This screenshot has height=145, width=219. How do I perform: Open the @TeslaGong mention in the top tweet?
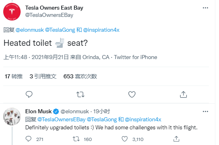pyautogui.click(x=60, y=30)
